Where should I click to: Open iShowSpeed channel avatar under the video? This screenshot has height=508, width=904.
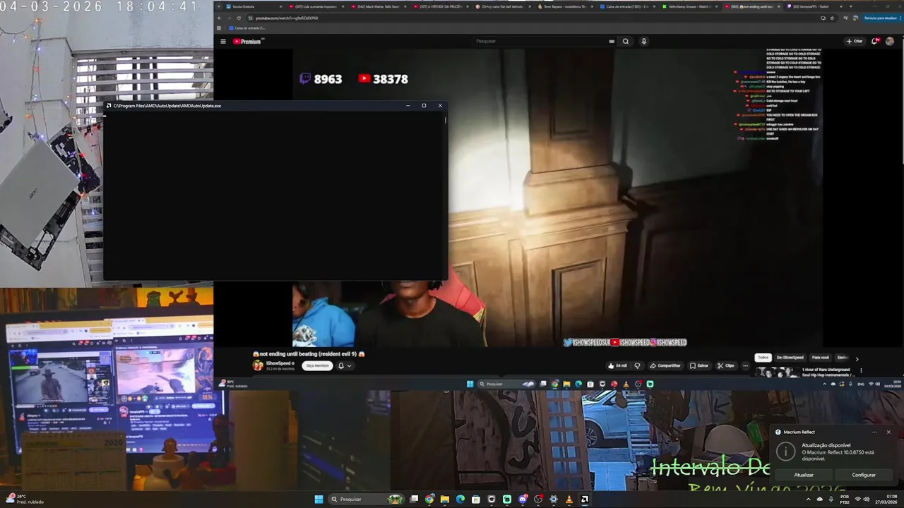click(258, 365)
